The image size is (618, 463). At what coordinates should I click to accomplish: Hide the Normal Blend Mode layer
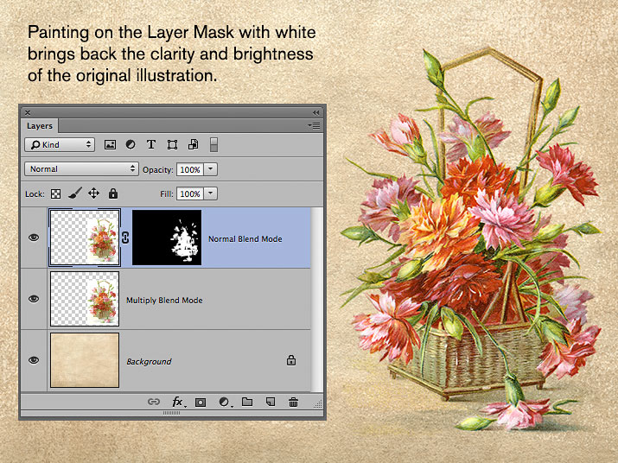point(34,238)
